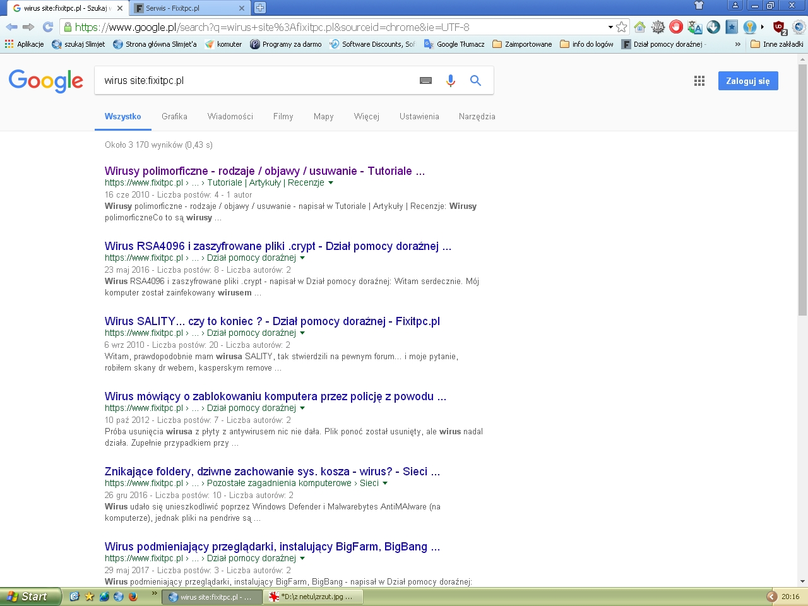The image size is (808, 606).
Task: Expand hidden system tray icons arrow
Action: click(771, 597)
